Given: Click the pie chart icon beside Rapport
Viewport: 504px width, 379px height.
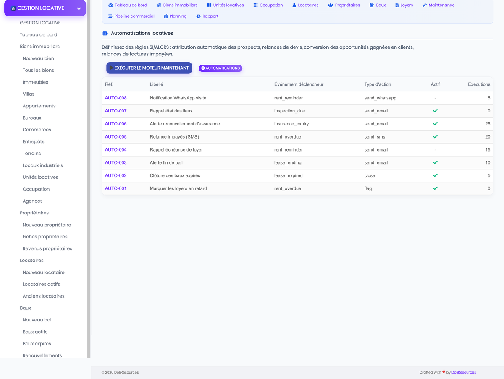Looking at the screenshot, I should click(198, 16).
